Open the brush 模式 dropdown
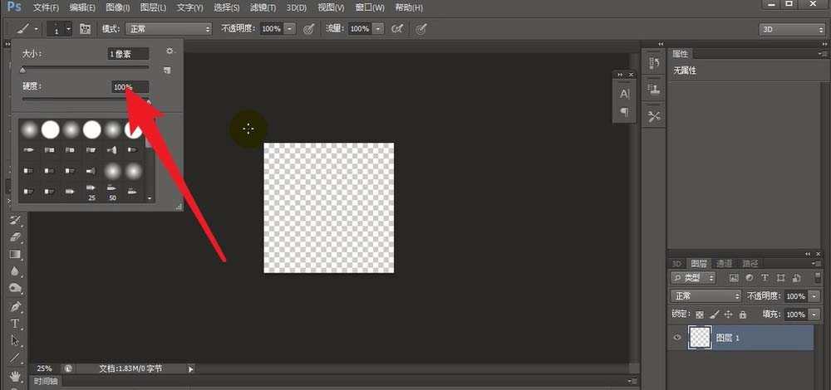The width and height of the screenshot is (831, 390). (169, 28)
